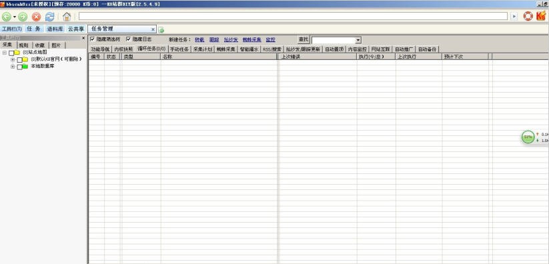Click the go arrow beside address bar
The width and height of the screenshot is (549, 264).
(x=514, y=17)
